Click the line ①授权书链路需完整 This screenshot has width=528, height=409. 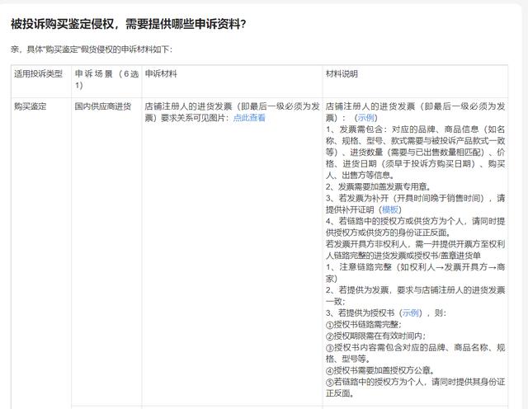click(x=364, y=325)
